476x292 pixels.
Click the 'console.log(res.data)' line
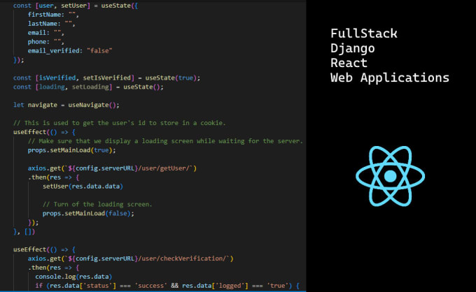coord(73,277)
